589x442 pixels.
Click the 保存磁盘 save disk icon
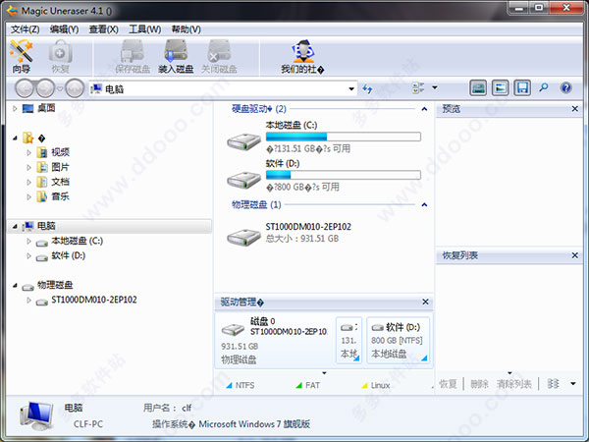coord(133,56)
